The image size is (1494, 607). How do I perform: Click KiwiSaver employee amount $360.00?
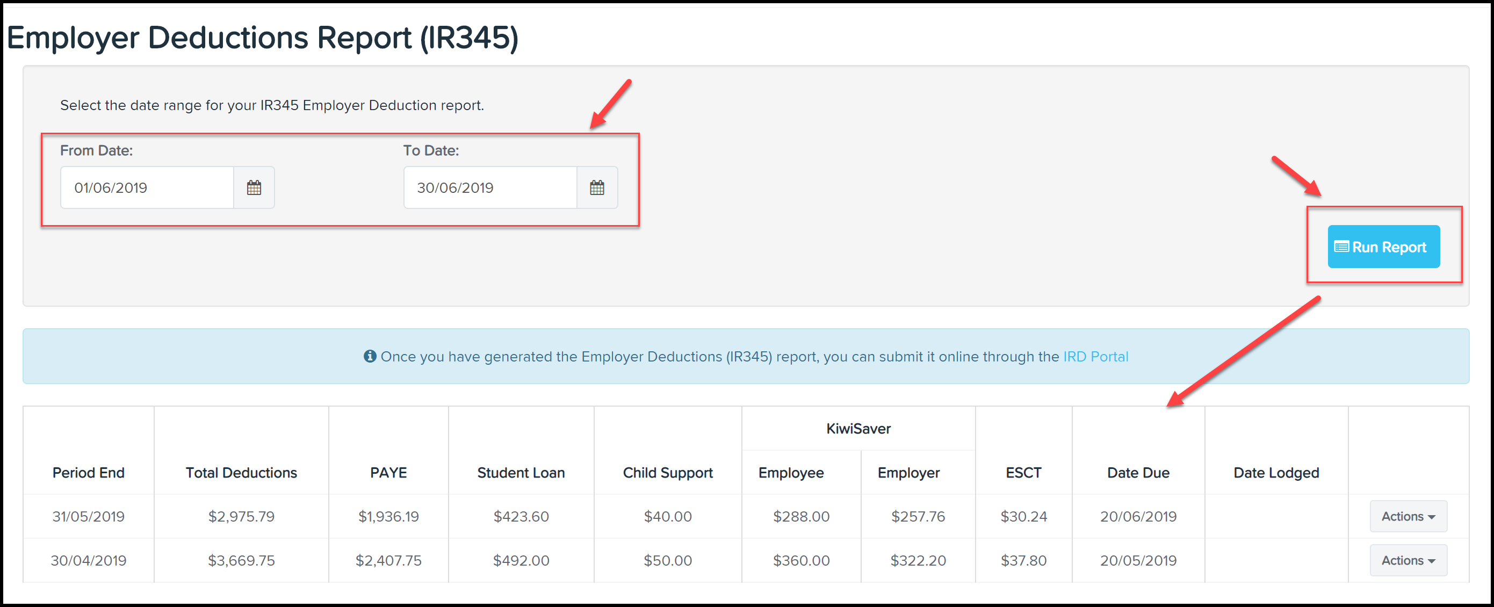pyautogui.click(x=801, y=560)
